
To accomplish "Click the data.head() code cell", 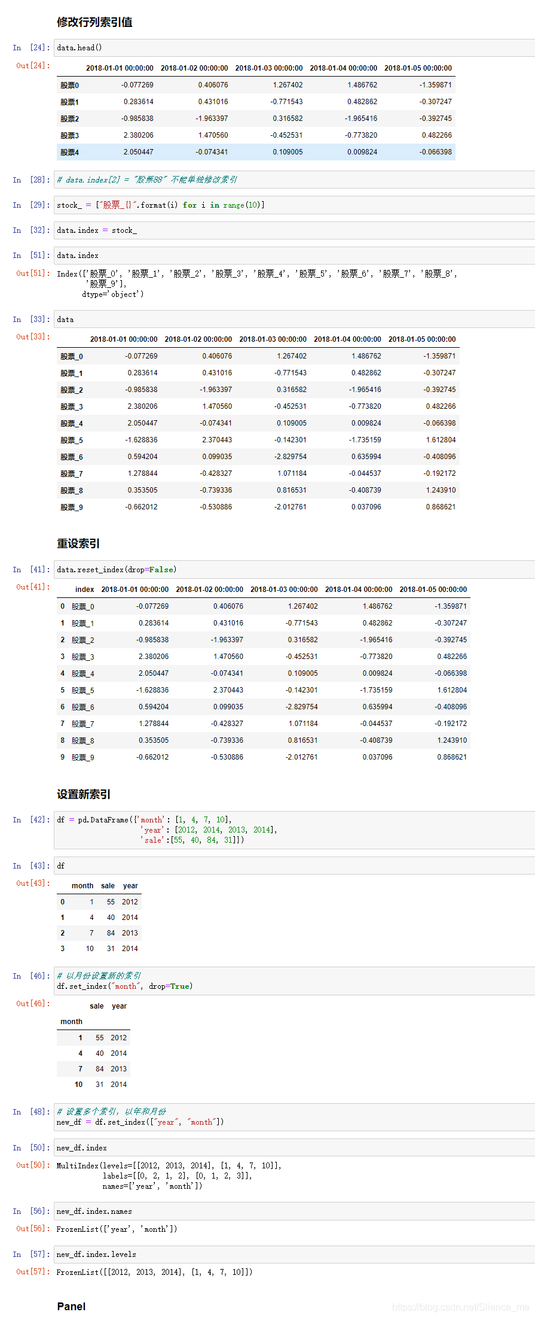I will (x=294, y=48).
